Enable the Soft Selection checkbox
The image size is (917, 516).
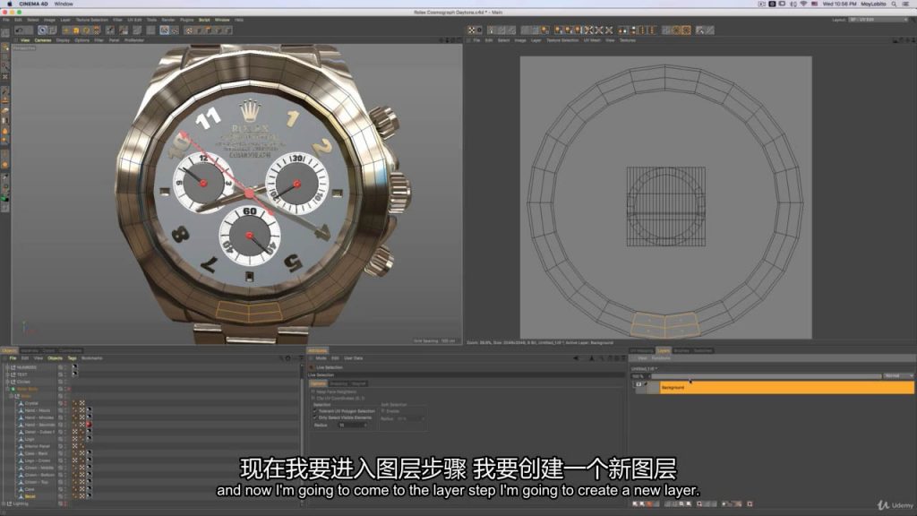point(383,411)
